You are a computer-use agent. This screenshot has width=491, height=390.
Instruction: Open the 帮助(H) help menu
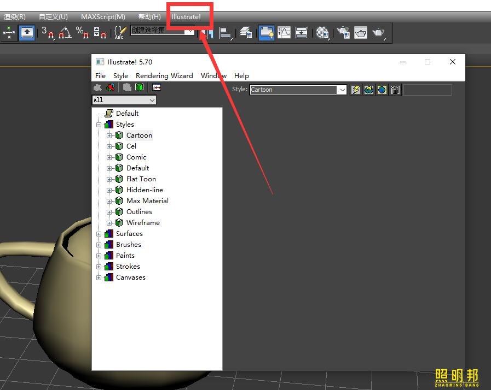coord(149,16)
